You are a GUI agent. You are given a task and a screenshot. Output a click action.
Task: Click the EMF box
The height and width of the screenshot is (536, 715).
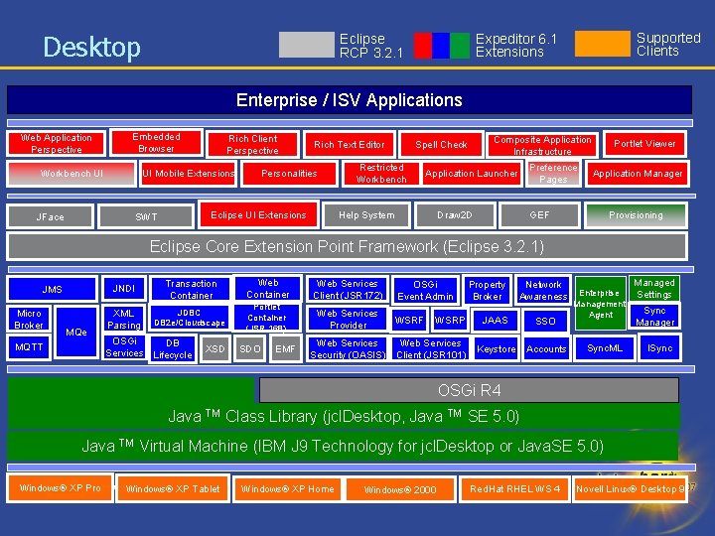click(285, 348)
